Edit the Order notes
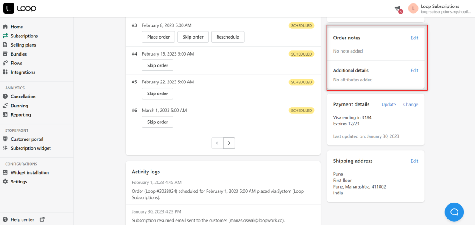The height and width of the screenshot is (225, 475). tap(414, 38)
